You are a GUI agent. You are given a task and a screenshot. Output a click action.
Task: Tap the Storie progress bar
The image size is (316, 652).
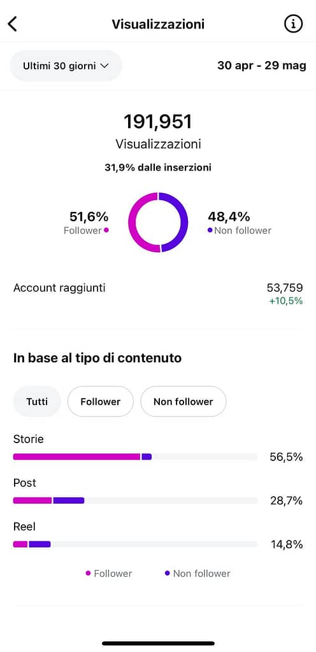tap(135, 457)
